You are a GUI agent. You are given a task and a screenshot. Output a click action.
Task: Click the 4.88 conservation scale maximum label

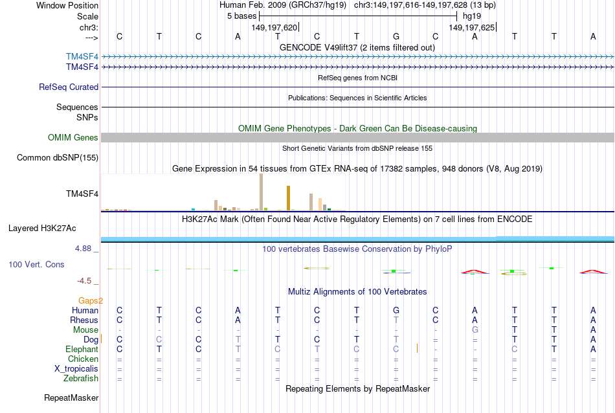click(x=83, y=249)
